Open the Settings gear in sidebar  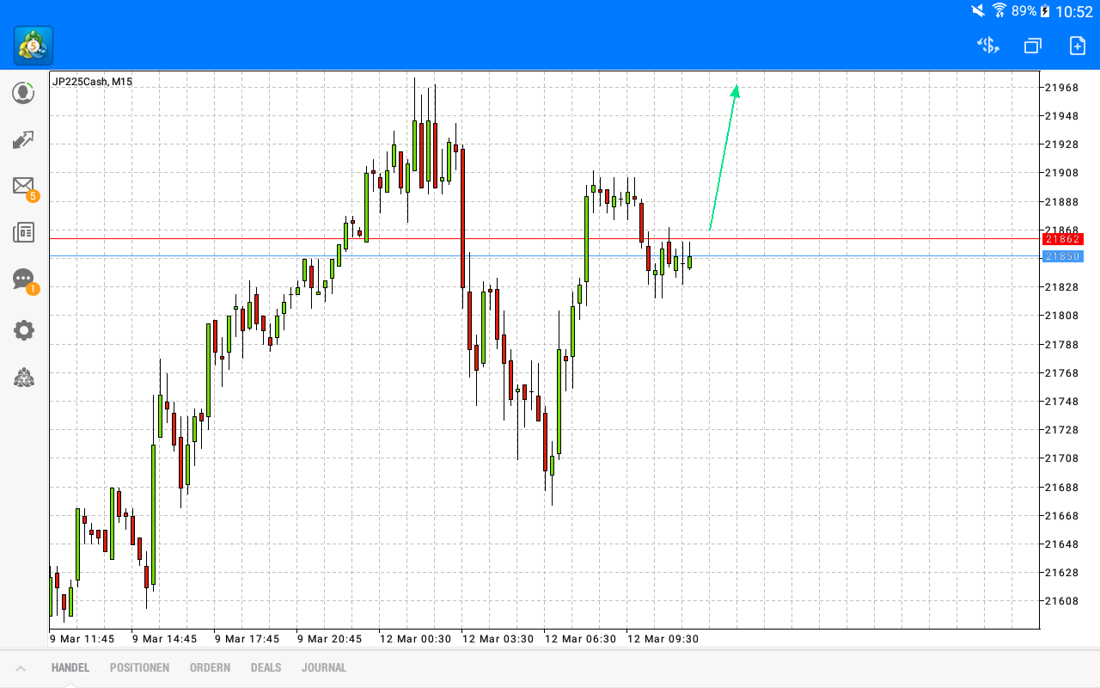pos(23,329)
